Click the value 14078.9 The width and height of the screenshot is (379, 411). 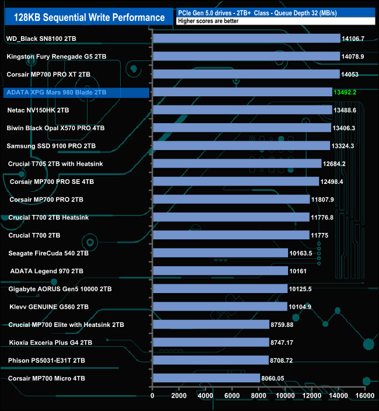click(353, 57)
